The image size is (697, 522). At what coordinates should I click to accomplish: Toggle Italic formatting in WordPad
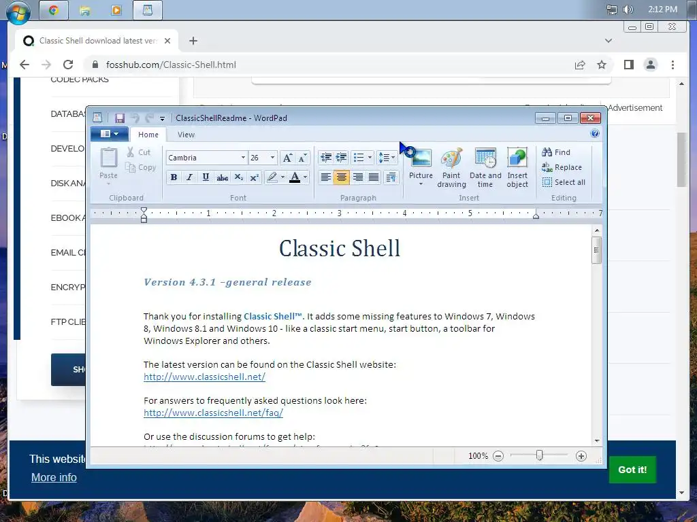click(x=190, y=177)
